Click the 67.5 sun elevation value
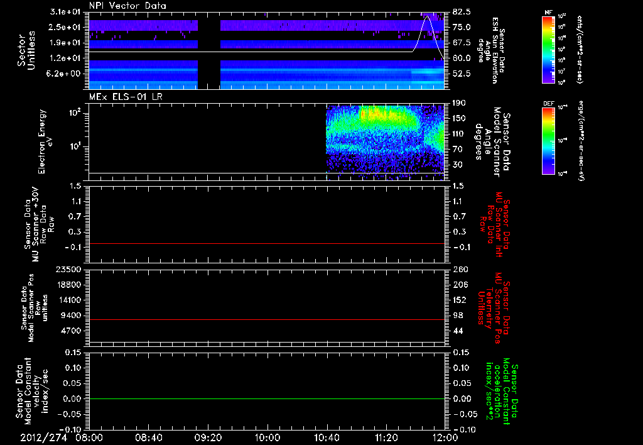Image resolution: width=643 pixels, height=445 pixels. (x=462, y=42)
